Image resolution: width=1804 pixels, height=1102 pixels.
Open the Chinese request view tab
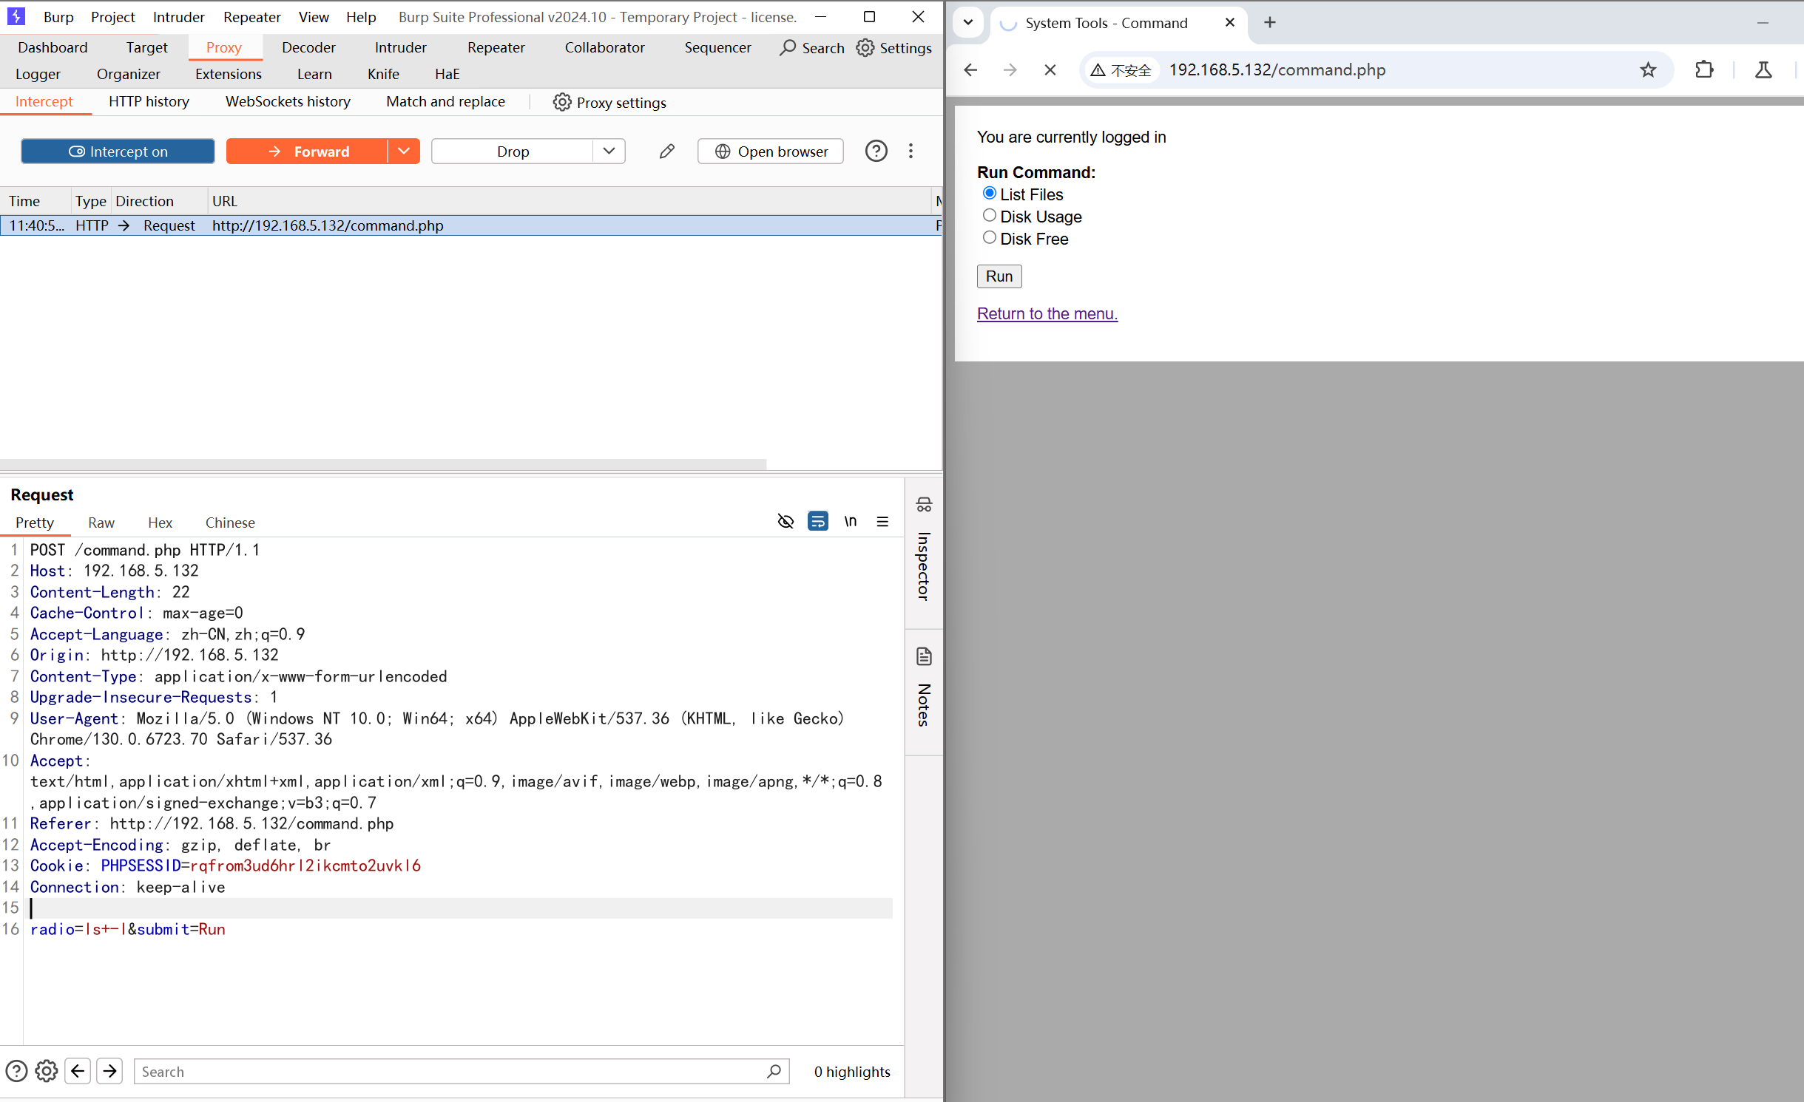[x=230, y=523]
